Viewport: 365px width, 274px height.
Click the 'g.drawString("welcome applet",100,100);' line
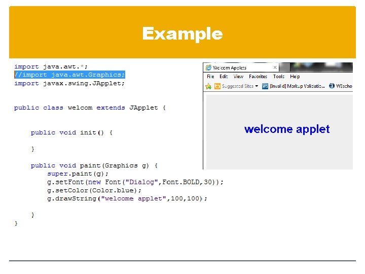coord(127,198)
